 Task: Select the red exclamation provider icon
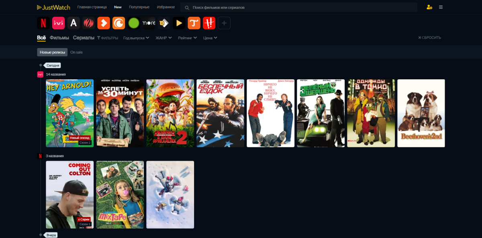coord(209,23)
